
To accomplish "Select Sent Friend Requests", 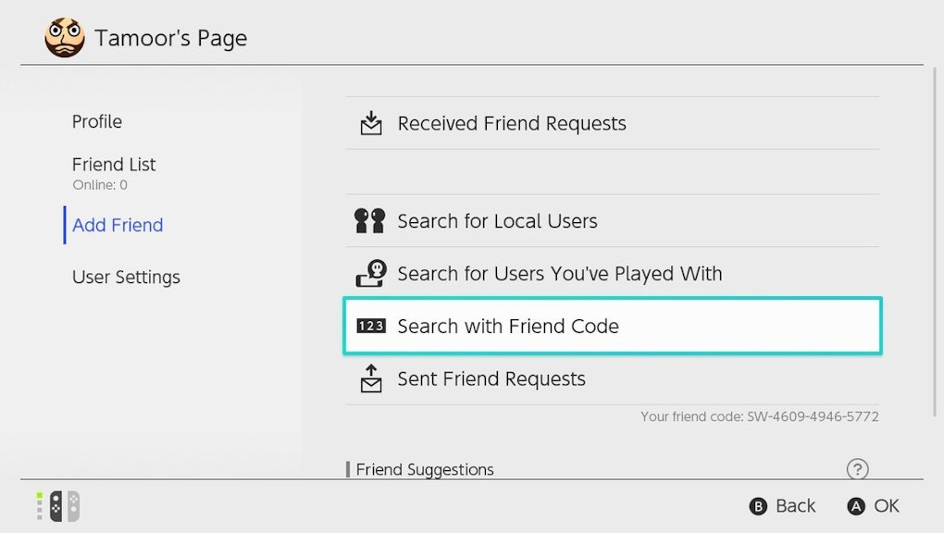I will pyautogui.click(x=491, y=378).
